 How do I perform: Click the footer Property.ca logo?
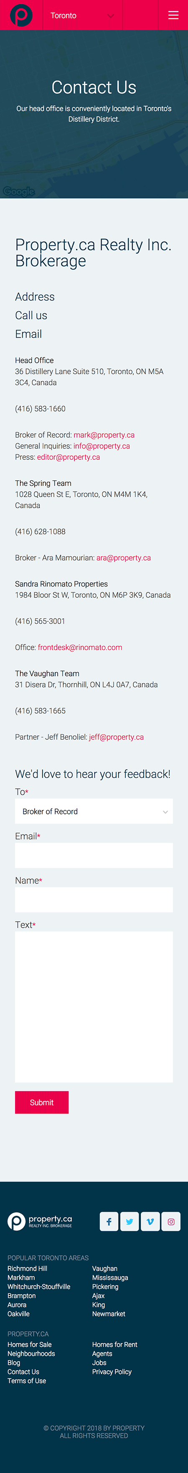point(40,1221)
